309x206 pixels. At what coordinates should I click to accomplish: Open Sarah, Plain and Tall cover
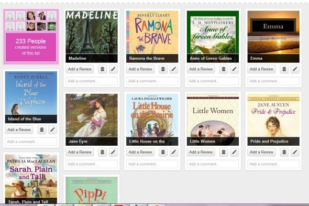tap(31, 179)
